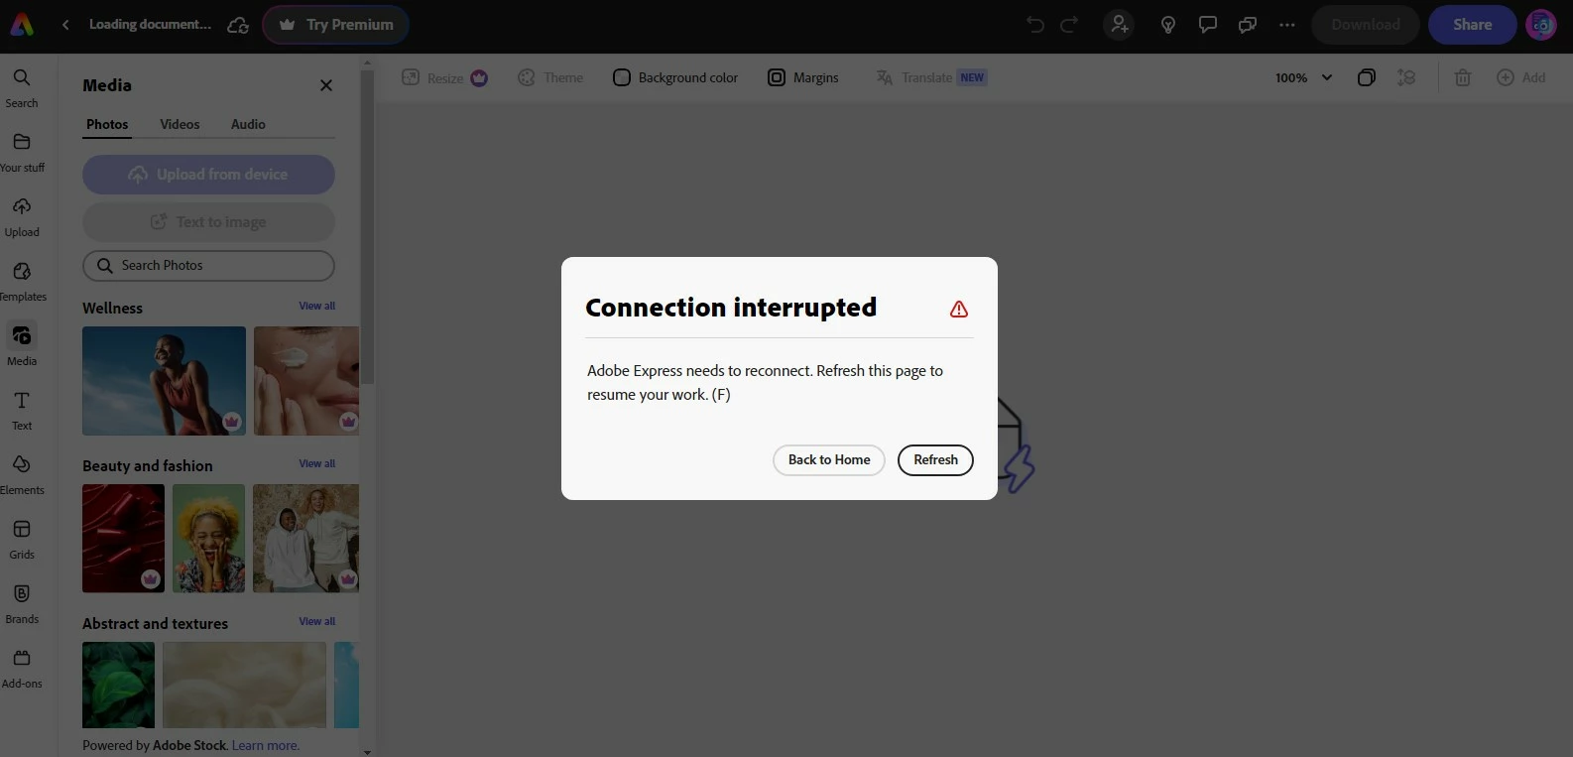Expand the 100% zoom dropdown

point(1304,77)
